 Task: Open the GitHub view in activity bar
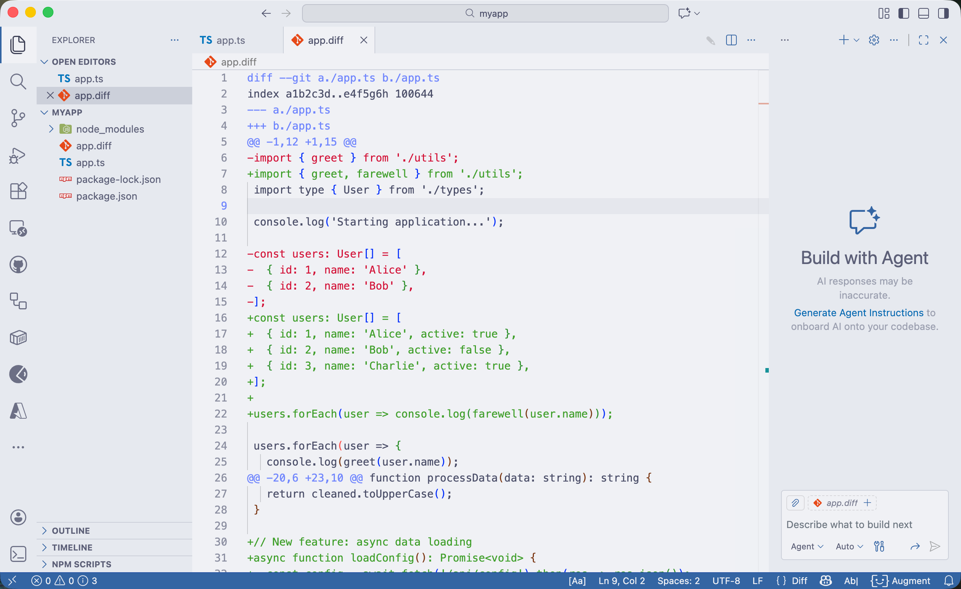[x=18, y=265]
